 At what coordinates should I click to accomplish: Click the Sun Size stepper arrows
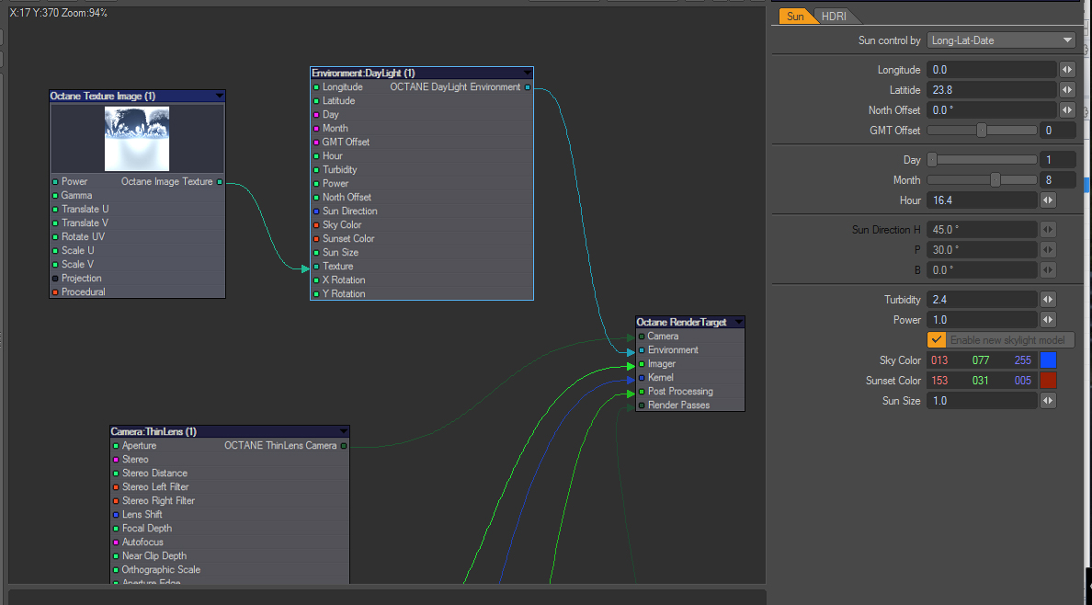pyautogui.click(x=1048, y=401)
